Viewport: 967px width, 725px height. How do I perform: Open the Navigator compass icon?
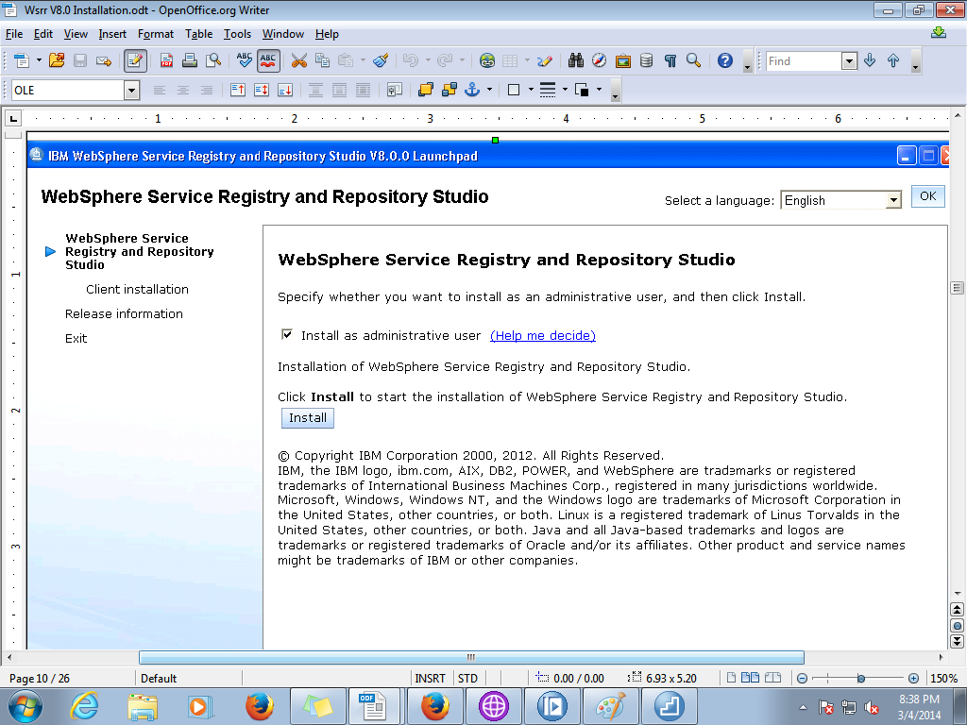pyautogui.click(x=599, y=60)
